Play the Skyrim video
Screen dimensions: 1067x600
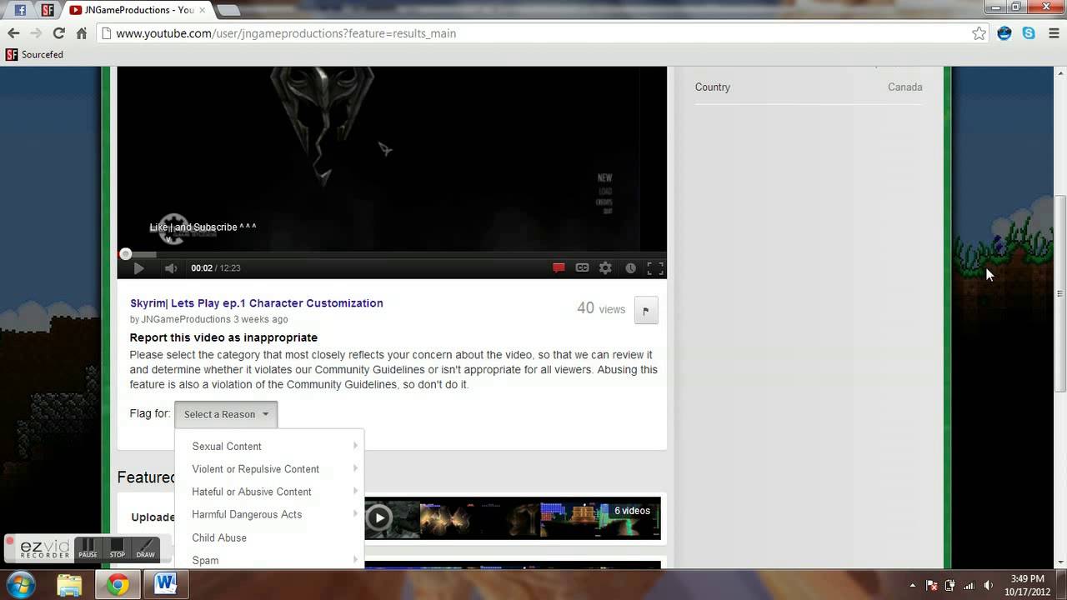(x=138, y=268)
